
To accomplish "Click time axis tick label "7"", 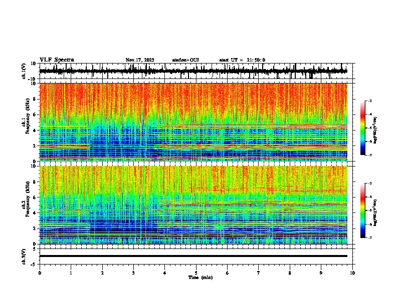I will pos(259,273).
